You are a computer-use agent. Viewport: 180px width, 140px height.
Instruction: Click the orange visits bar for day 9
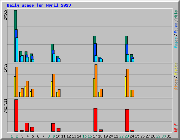point(54,85)
